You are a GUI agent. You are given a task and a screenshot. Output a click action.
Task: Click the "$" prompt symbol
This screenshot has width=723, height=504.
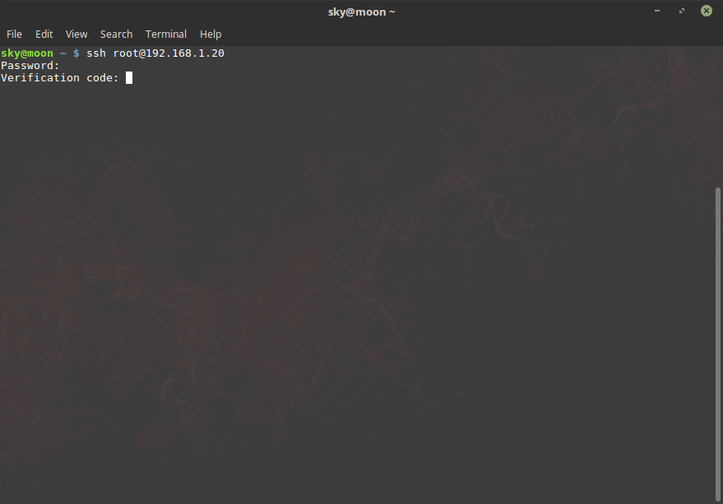76,53
